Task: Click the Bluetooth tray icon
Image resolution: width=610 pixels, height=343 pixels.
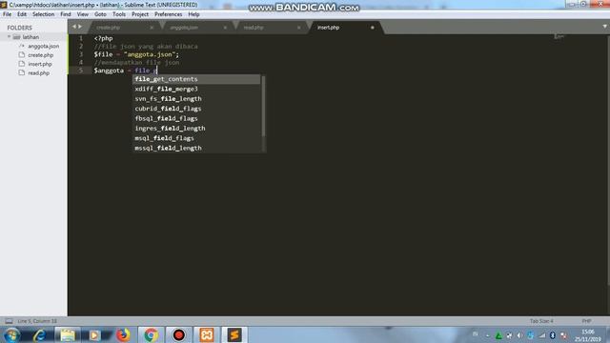Action: point(553,335)
